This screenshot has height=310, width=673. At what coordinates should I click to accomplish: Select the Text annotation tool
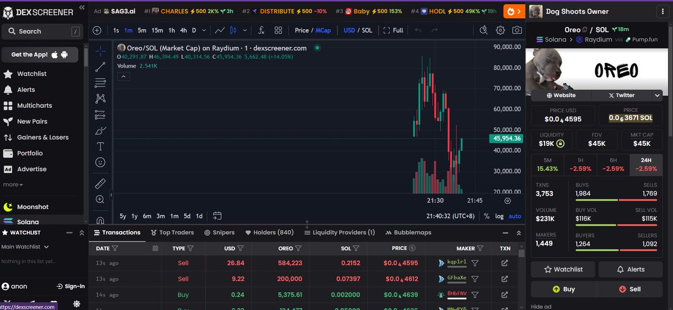[x=100, y=147]
